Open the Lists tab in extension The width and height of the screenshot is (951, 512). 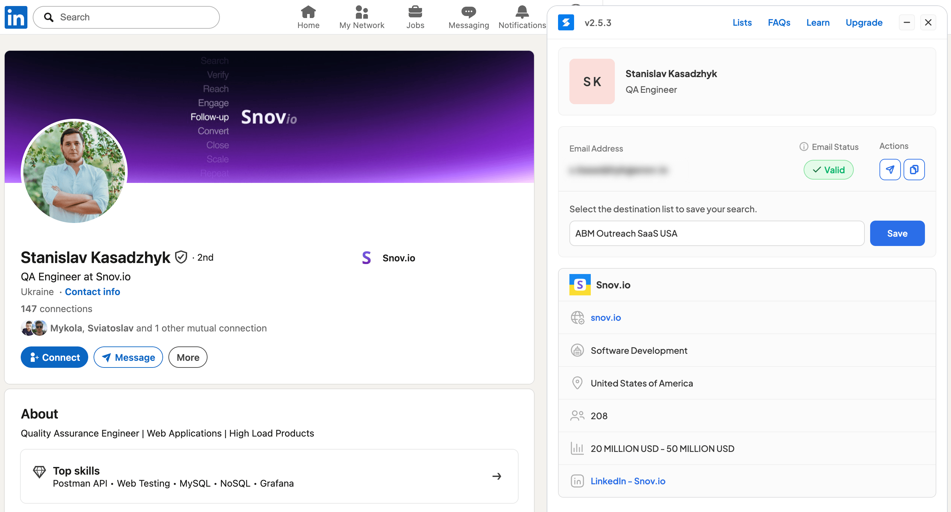[742, 22]
